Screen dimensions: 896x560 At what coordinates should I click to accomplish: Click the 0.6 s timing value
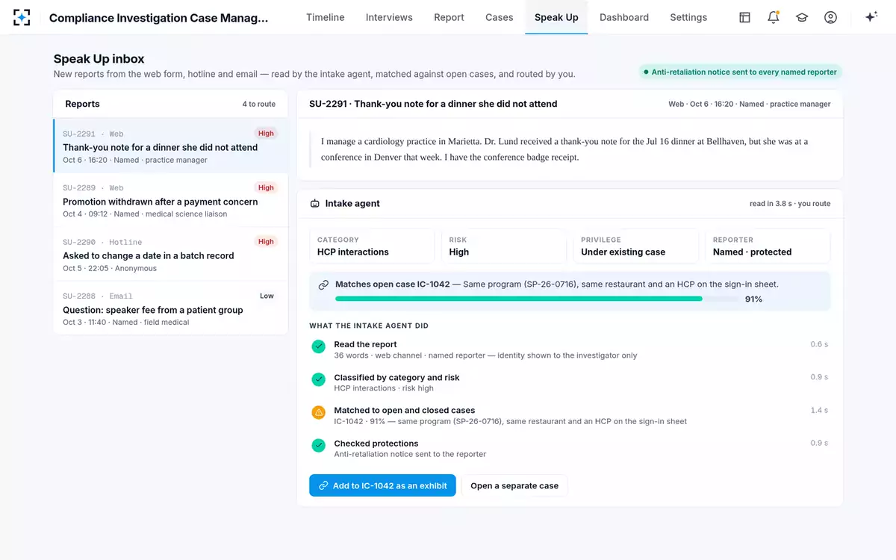(819, 345)
